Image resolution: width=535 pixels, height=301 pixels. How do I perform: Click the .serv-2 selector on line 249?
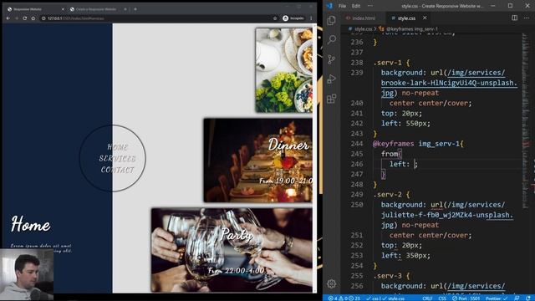[387, 195]
